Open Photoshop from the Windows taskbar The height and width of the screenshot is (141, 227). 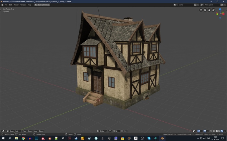click(36, 138)
